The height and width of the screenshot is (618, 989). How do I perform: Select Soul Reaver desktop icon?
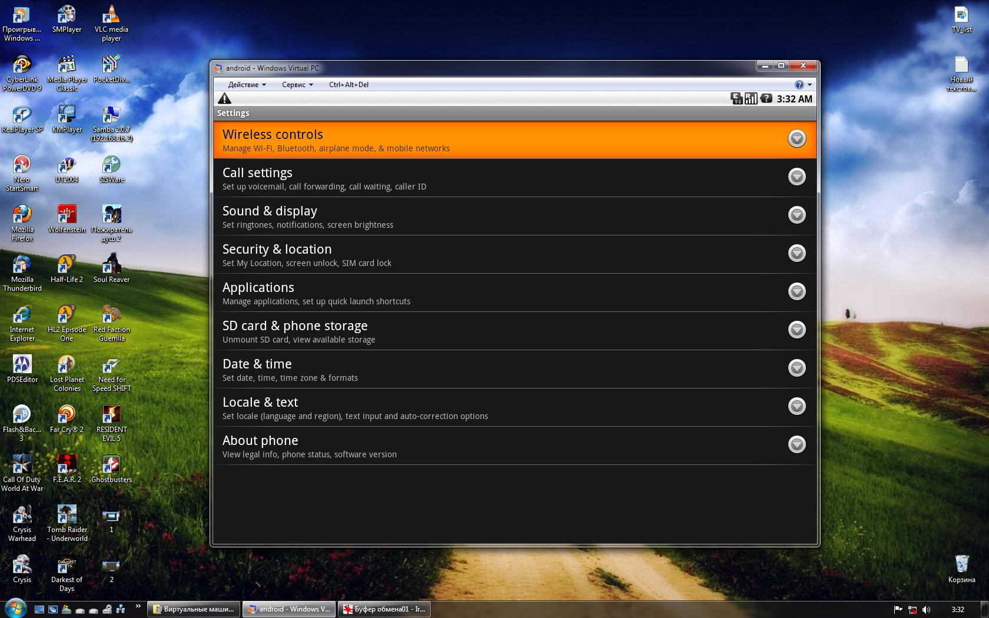(111, 270)
